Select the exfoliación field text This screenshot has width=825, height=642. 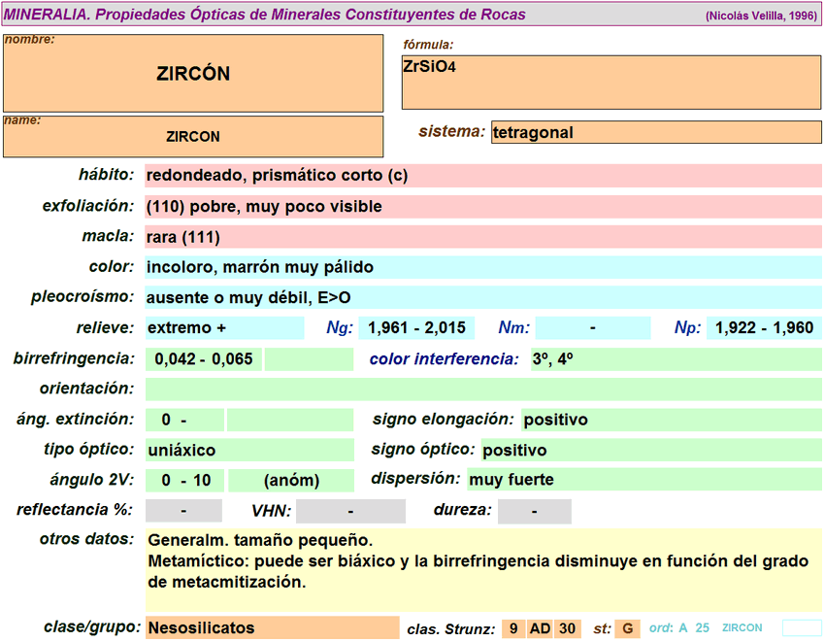click(x=482, y=207)
